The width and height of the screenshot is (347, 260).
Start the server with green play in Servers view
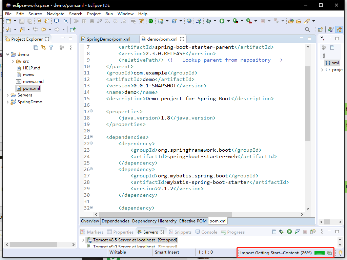[289, 232]
